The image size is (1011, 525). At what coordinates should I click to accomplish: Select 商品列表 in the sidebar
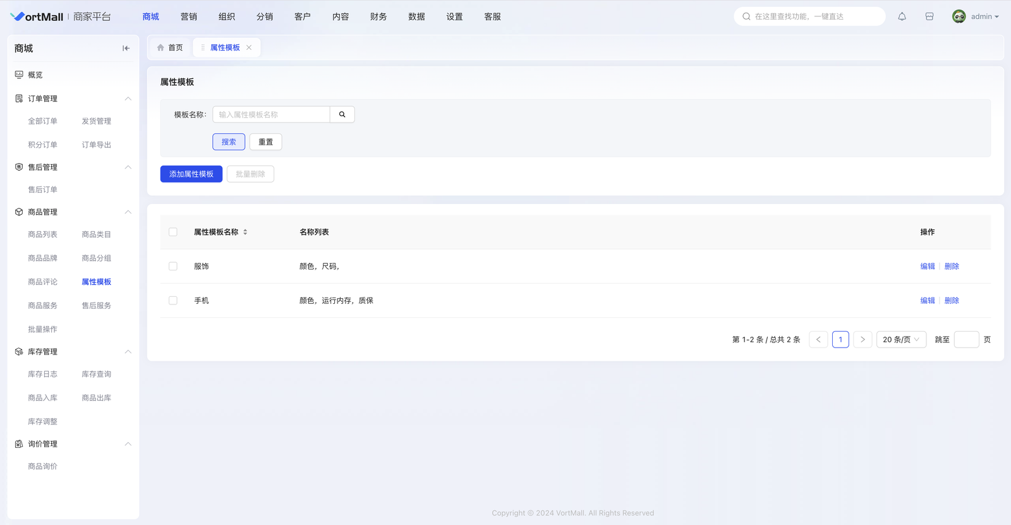tap(42, 234)
